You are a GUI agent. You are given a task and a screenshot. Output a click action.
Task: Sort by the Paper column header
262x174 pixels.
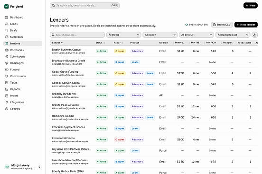tap(118, 43)
